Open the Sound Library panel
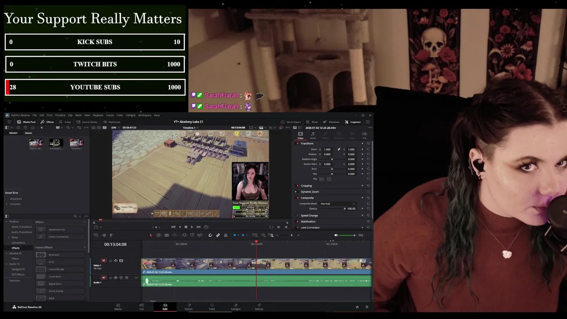 point(87,122)
